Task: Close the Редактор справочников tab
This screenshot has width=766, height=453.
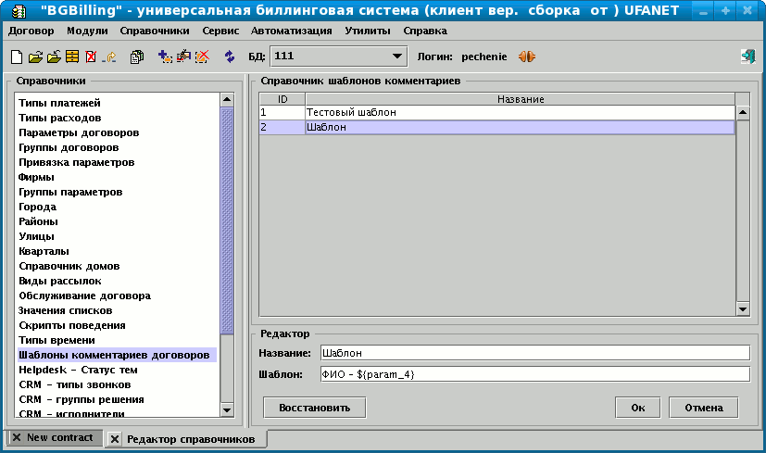Action: pos(115,438)
